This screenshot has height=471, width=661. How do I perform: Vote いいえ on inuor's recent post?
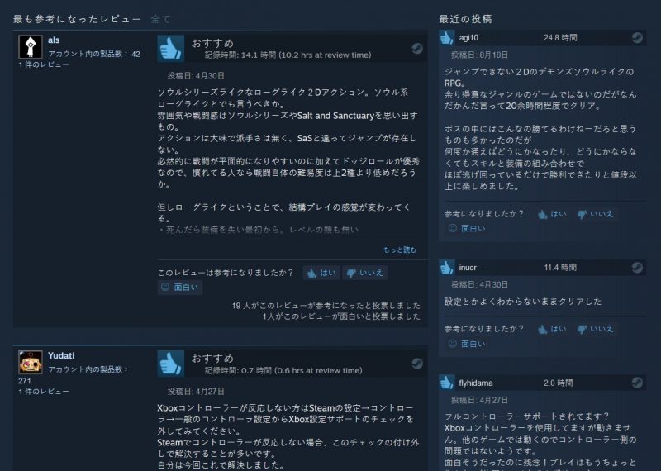[x=595, y=330]
